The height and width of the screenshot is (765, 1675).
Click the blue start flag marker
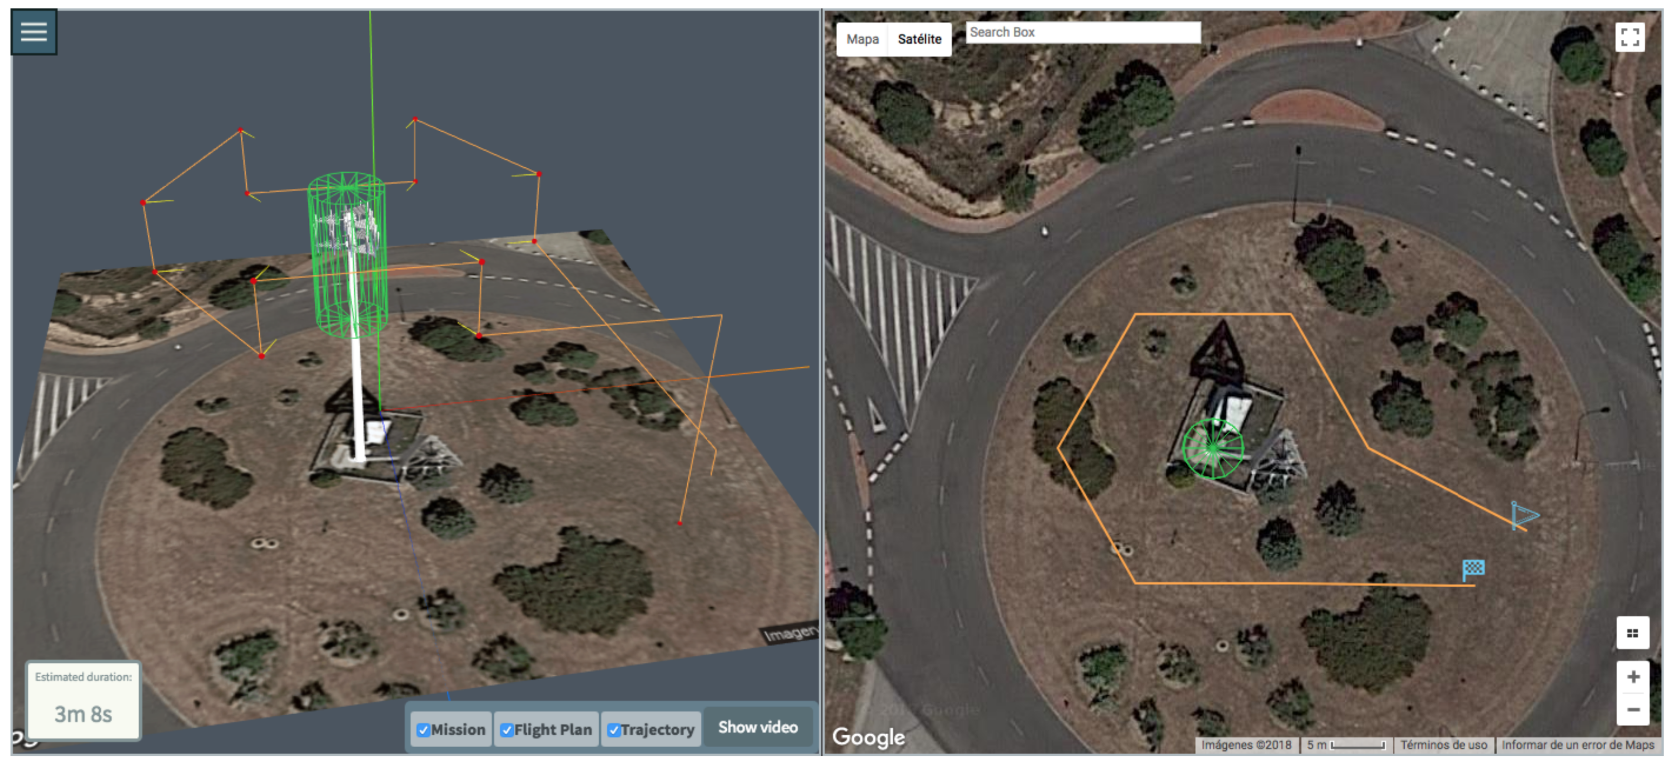point(1522,515)
